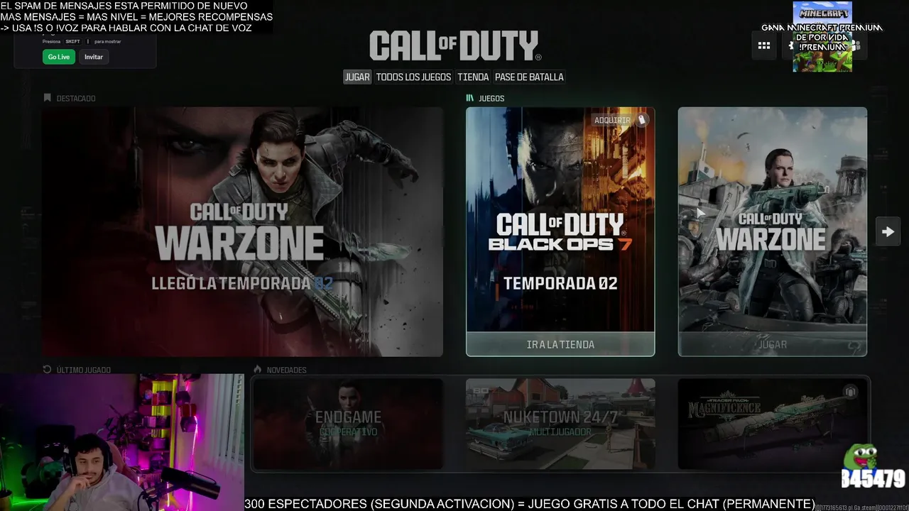Switch to the TIENDA tab

[473, 77]
